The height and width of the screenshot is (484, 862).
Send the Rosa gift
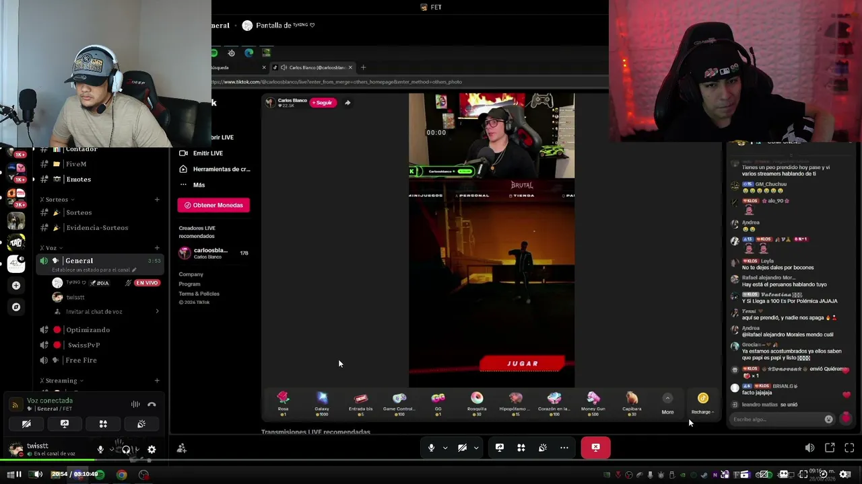pos(284,403)
